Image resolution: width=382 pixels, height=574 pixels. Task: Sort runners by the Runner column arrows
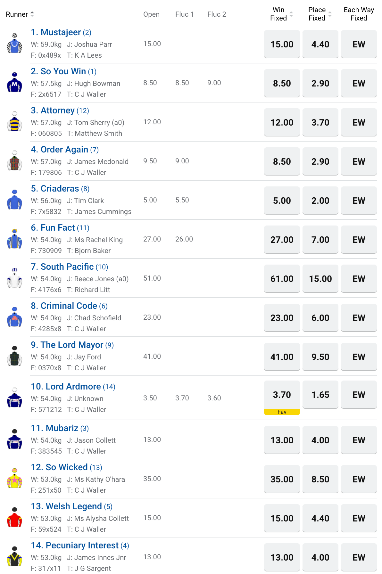click(x=32, y=14)
